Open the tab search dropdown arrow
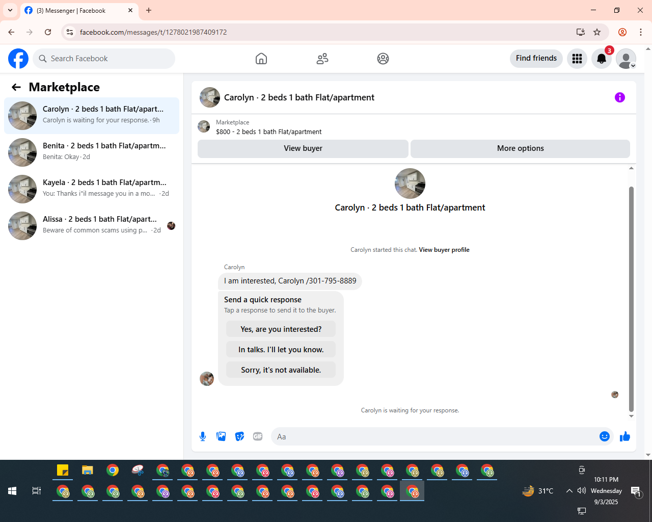This screenshot has width=652, height=522. pyautogui.click(x=10, y=10)
